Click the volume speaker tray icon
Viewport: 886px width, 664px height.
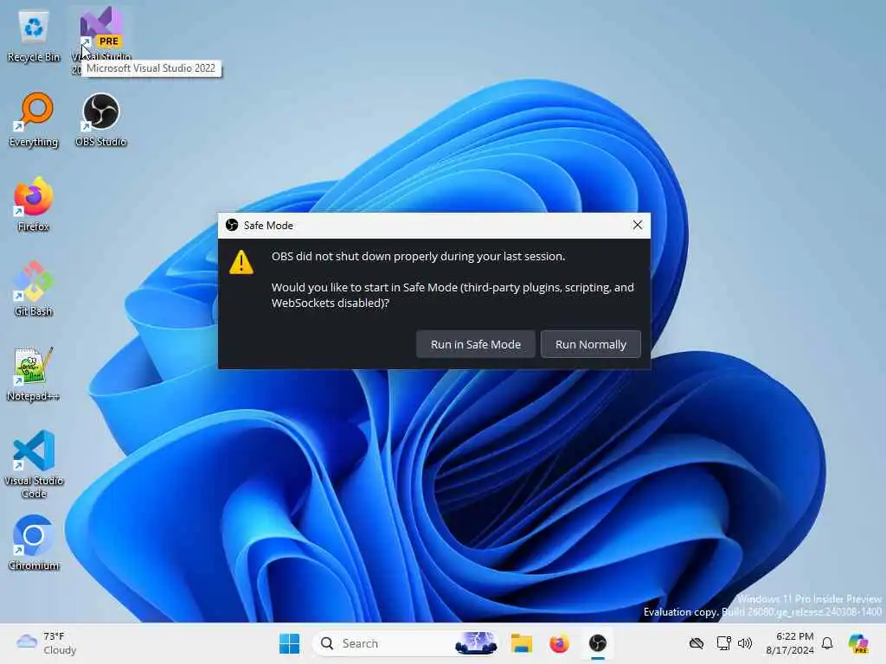(745, 643)
